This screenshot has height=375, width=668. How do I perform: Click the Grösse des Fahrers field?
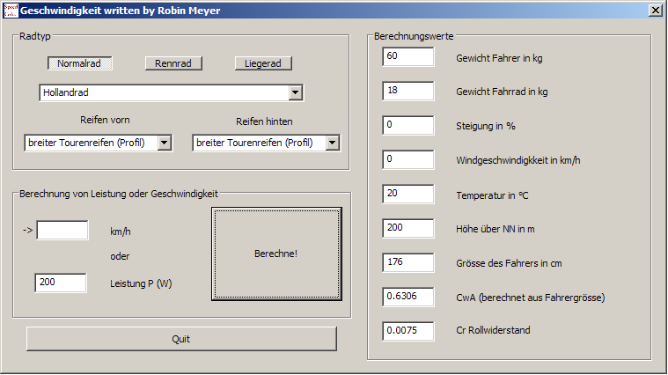(x=408, y=263)
